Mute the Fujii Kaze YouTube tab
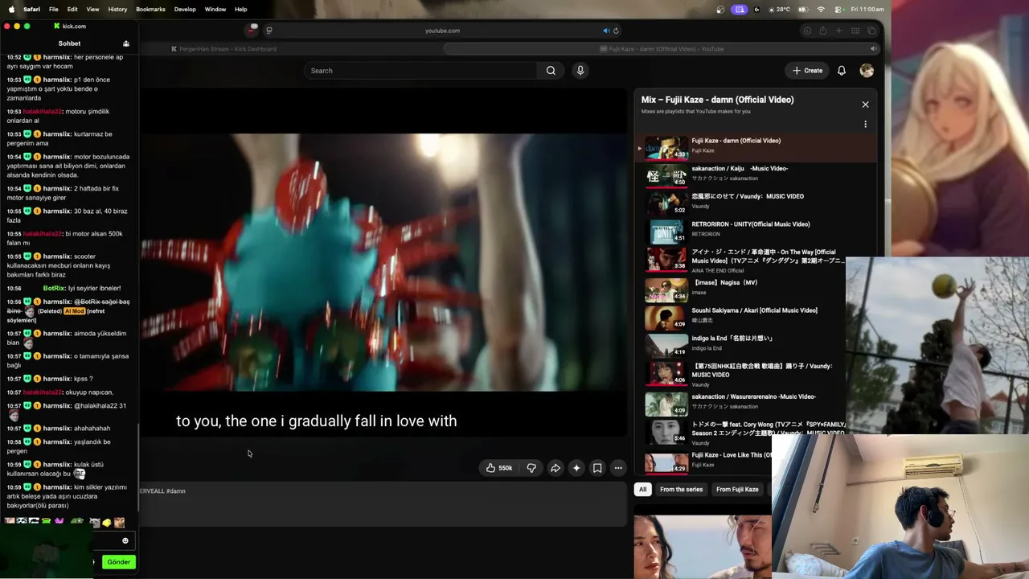The height and width of the screenshot is (579, 1029). (873, 49)
